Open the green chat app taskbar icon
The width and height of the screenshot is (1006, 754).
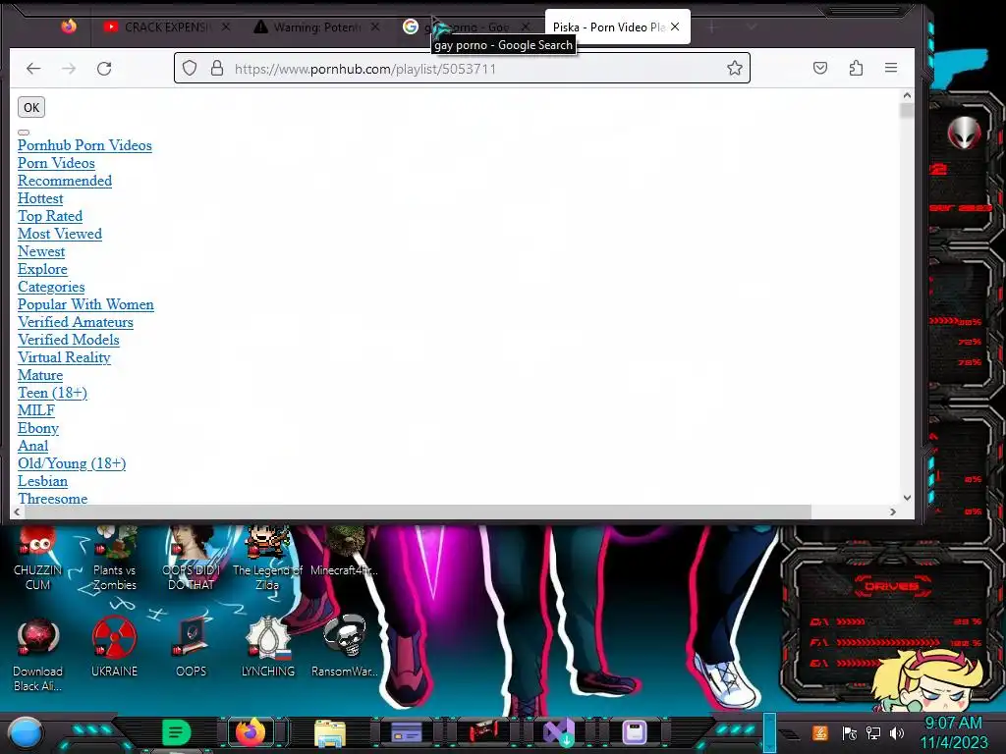(176, 732)
